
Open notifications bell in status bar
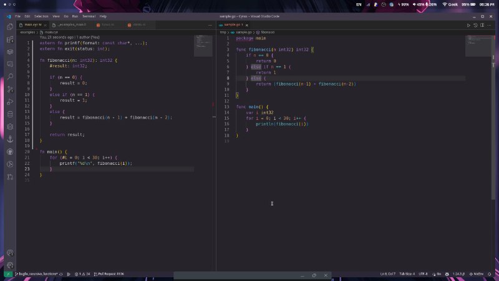490,274
